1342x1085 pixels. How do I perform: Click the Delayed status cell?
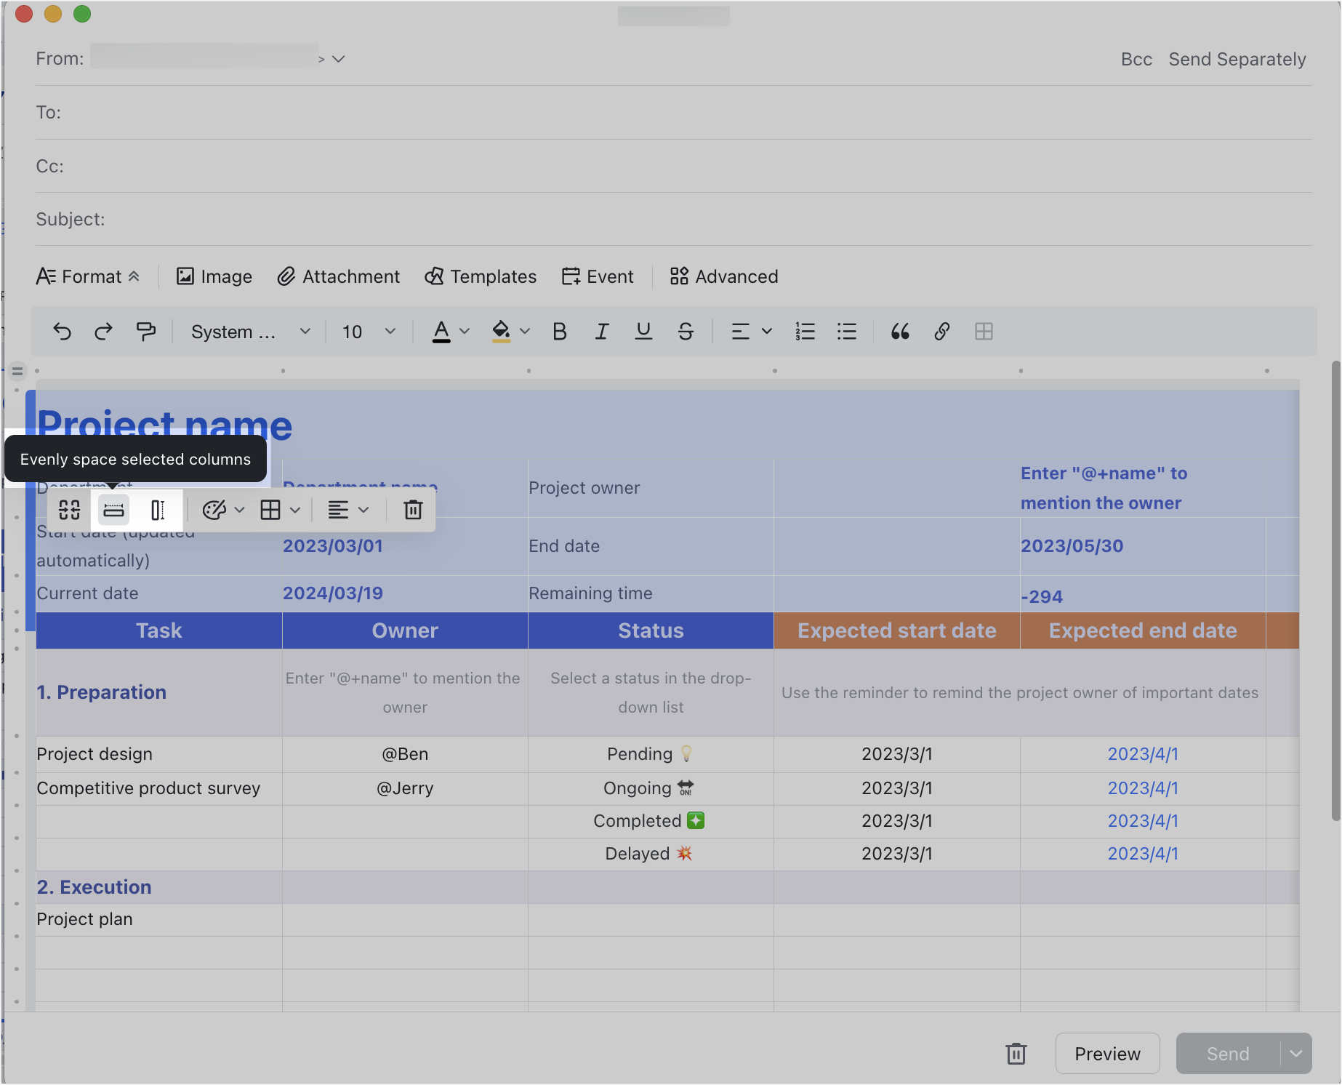[651, 854]
